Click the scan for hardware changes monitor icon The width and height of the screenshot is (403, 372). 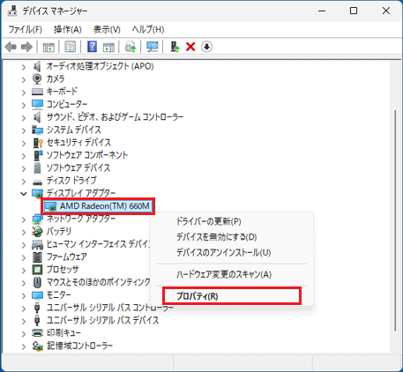tap(153, 47)
